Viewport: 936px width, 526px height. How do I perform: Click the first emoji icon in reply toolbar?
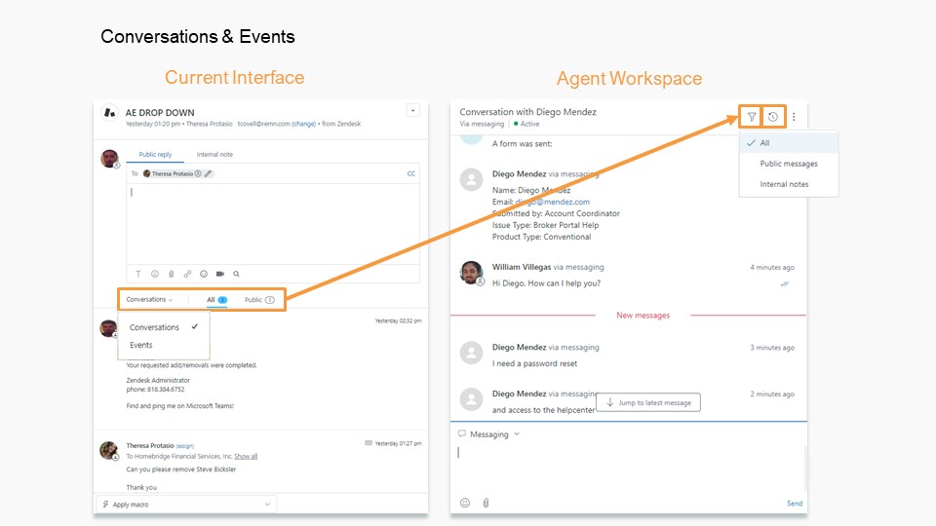click(x=155, y=274)
